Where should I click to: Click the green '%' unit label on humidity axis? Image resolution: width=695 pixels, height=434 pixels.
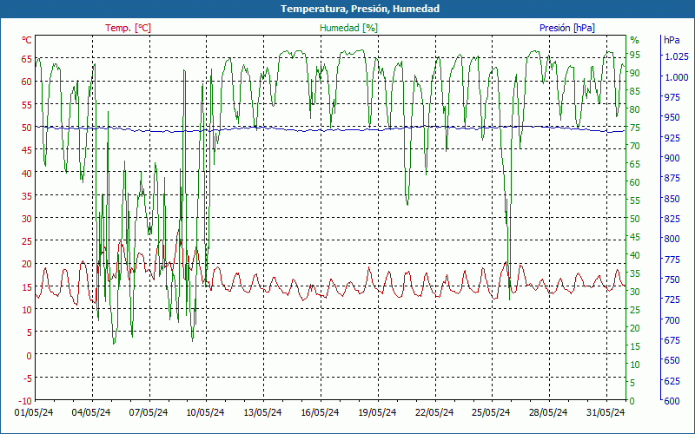tap(635, 40)
